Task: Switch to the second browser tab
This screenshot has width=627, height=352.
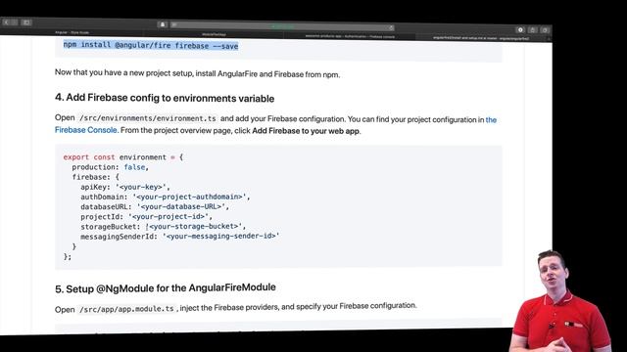Action: (214, 35)
